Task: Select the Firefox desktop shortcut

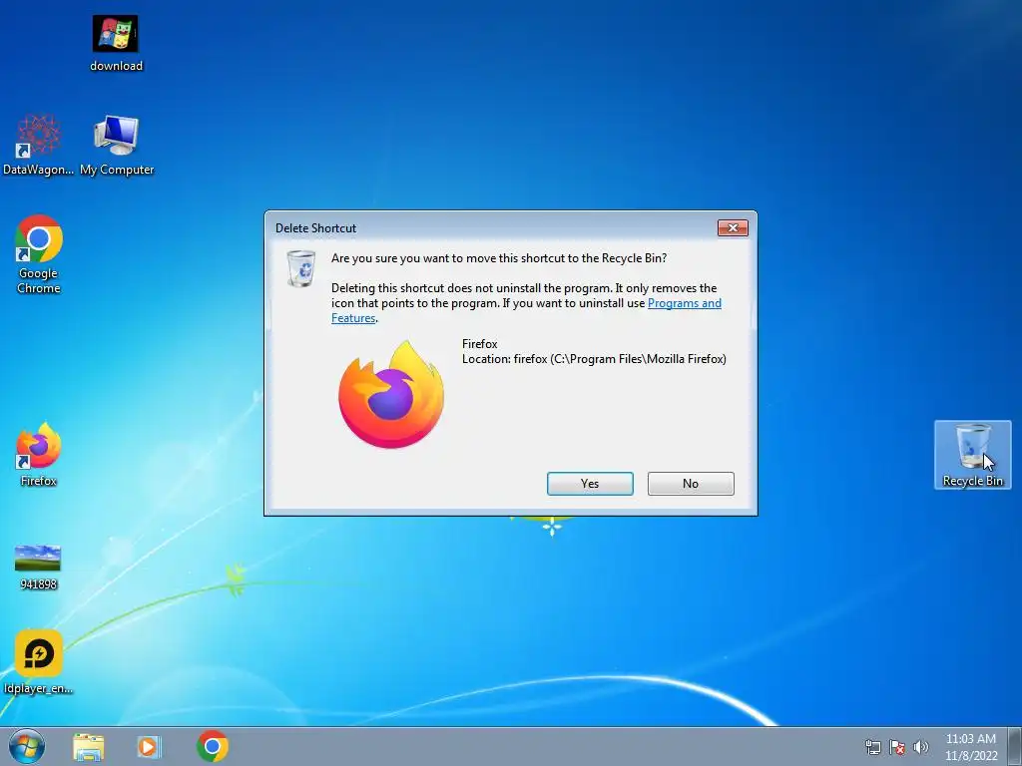Action: [39, 454]
